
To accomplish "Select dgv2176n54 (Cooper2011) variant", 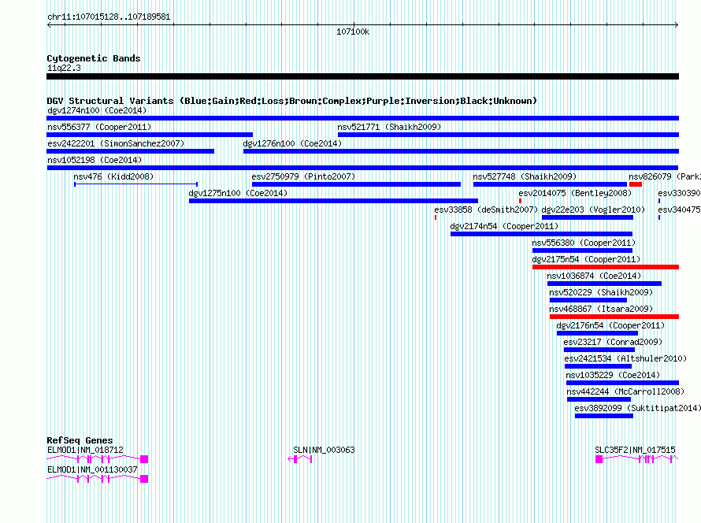I will point(597,333).
